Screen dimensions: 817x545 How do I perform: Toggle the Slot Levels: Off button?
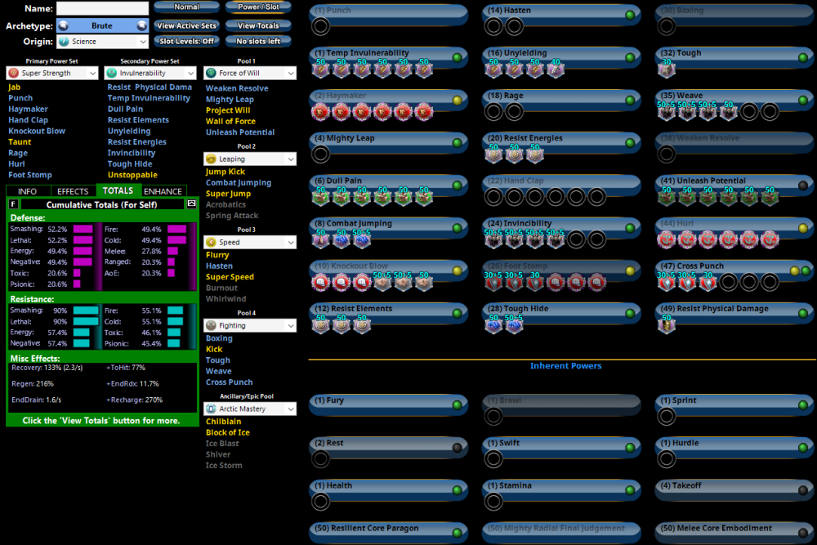pyautogui.click(x=186, y=41)
